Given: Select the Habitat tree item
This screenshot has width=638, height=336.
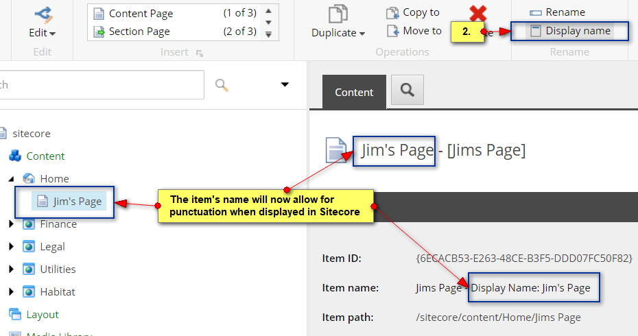Looking at the screenshot, I should pyautogui.click(x=58, y=292).
